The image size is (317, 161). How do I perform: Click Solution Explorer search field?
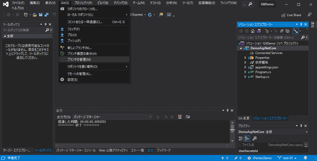coord(269,37)
